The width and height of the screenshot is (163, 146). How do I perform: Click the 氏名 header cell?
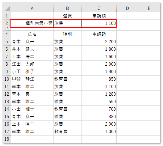(32, 34)
